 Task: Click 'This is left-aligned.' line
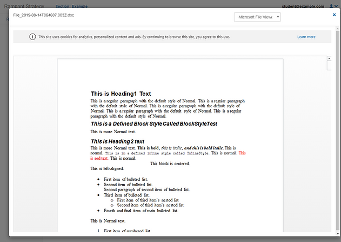coord(107,168)
